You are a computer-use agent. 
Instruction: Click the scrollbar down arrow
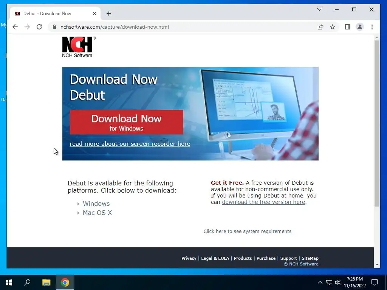377,265
